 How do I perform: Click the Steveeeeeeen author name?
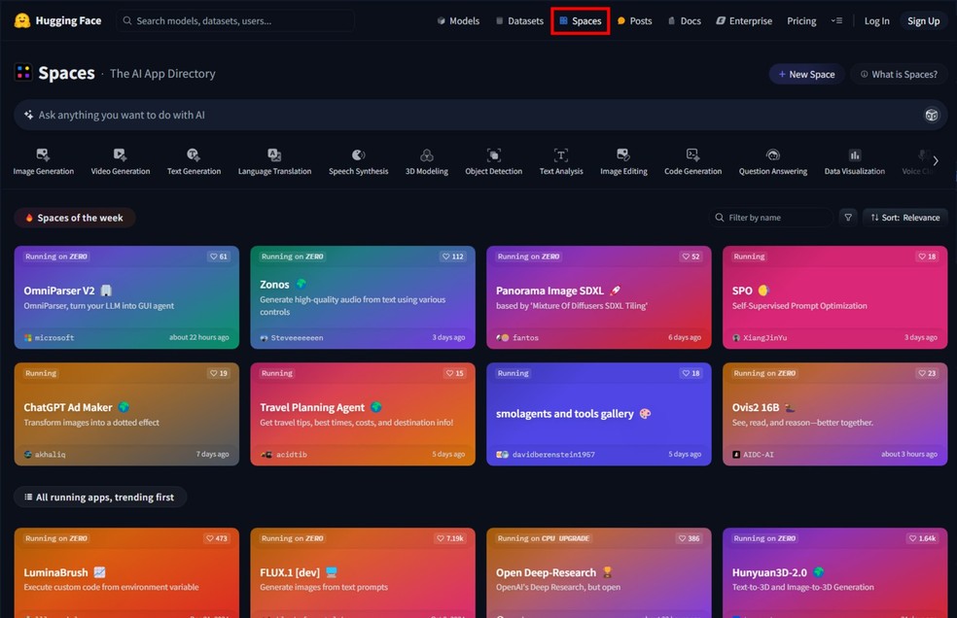point(298,337)
